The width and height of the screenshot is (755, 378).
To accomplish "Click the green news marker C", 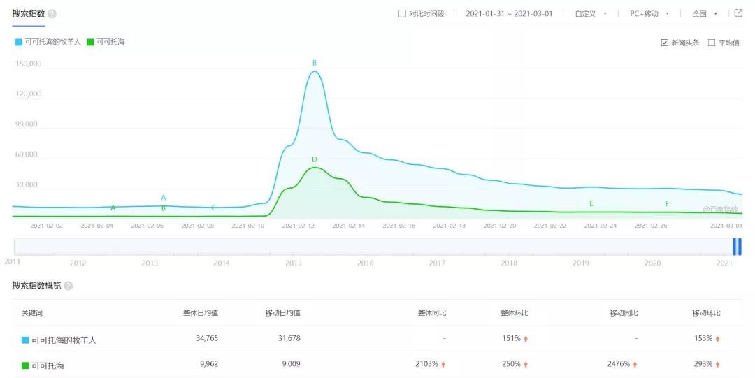I will (x=213, y=208).
